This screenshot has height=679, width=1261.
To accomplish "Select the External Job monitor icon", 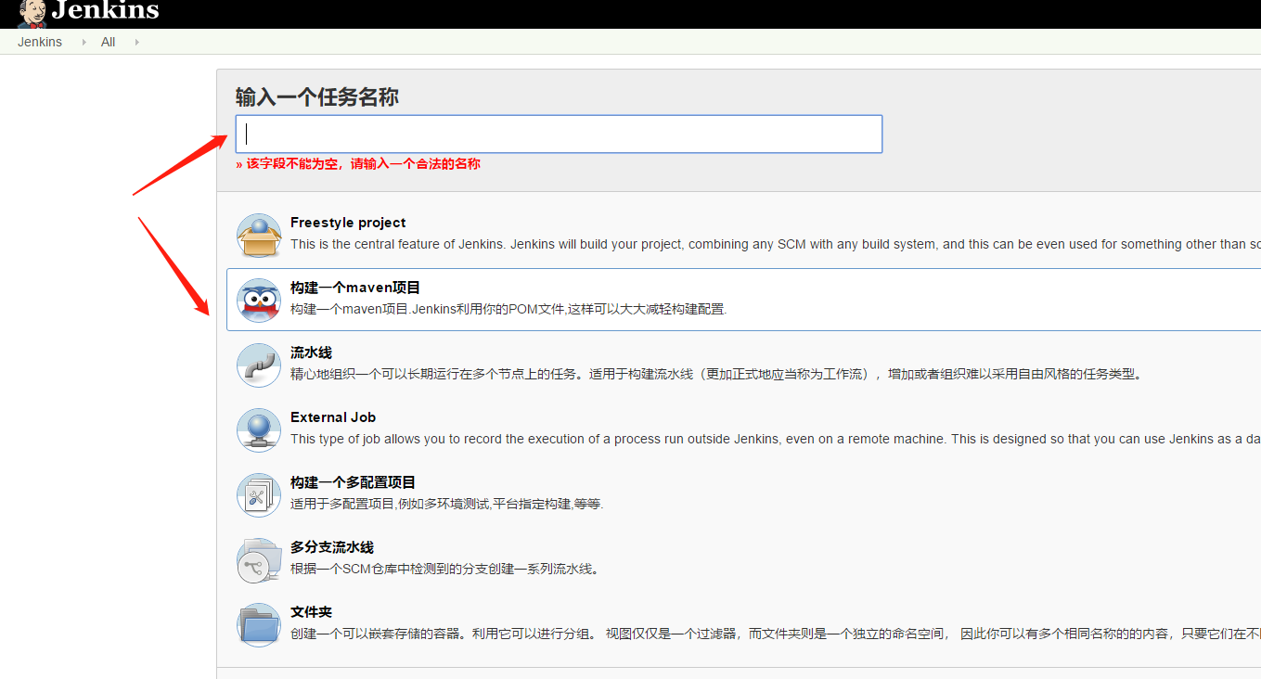I will (259, 430).
